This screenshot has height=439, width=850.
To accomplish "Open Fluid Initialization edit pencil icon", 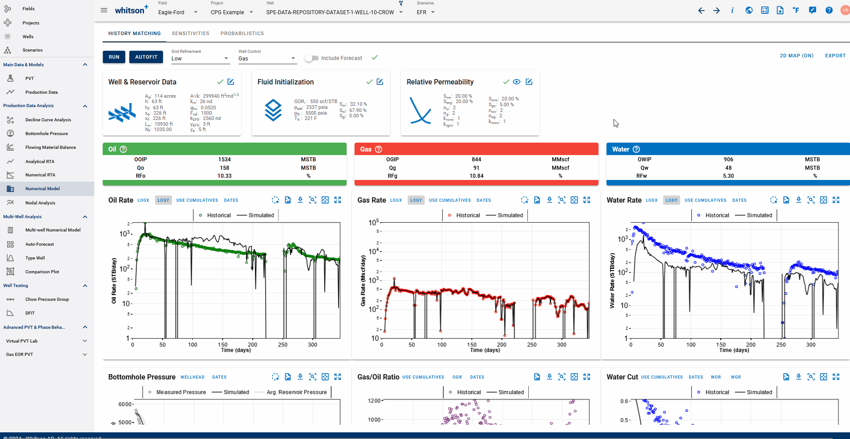I will click(x=380, y=82).
